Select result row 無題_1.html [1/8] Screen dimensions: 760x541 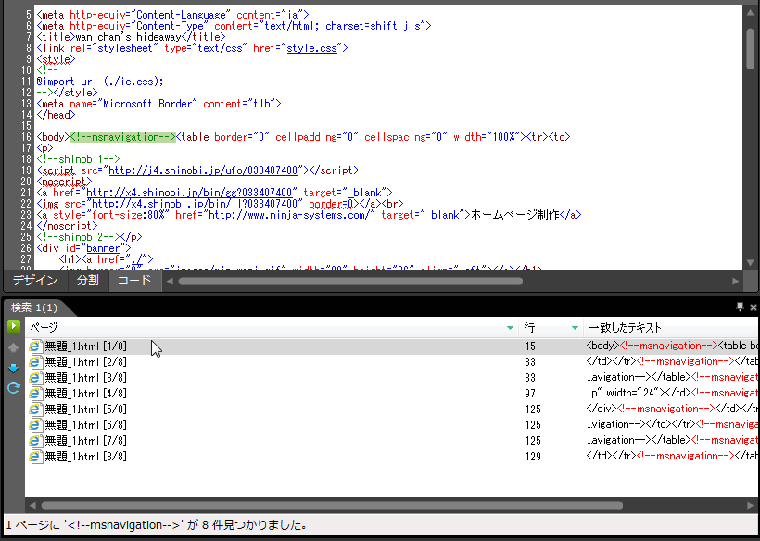(391, 346)
